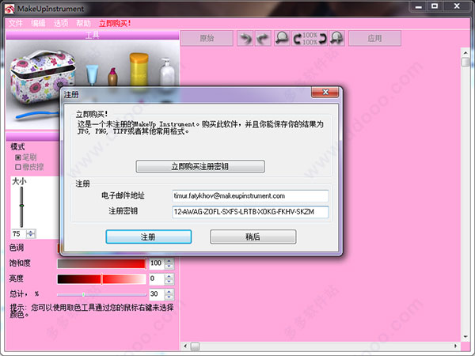
Task: Click the undo arrow toolbar icon
Action: point(245,39)
